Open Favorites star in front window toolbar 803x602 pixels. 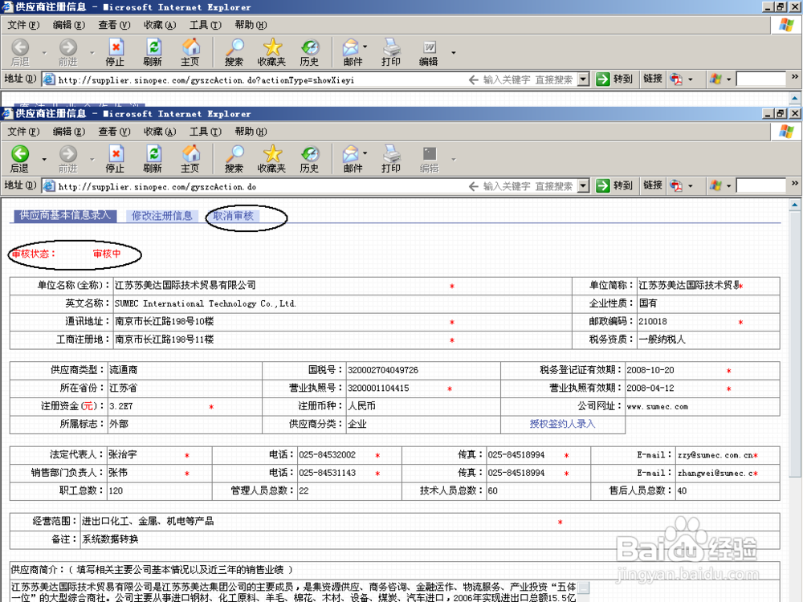tap(272, 153)
